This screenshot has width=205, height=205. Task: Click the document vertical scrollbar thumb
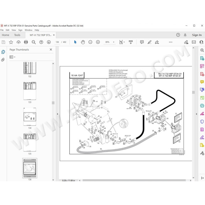pos(193,92)
